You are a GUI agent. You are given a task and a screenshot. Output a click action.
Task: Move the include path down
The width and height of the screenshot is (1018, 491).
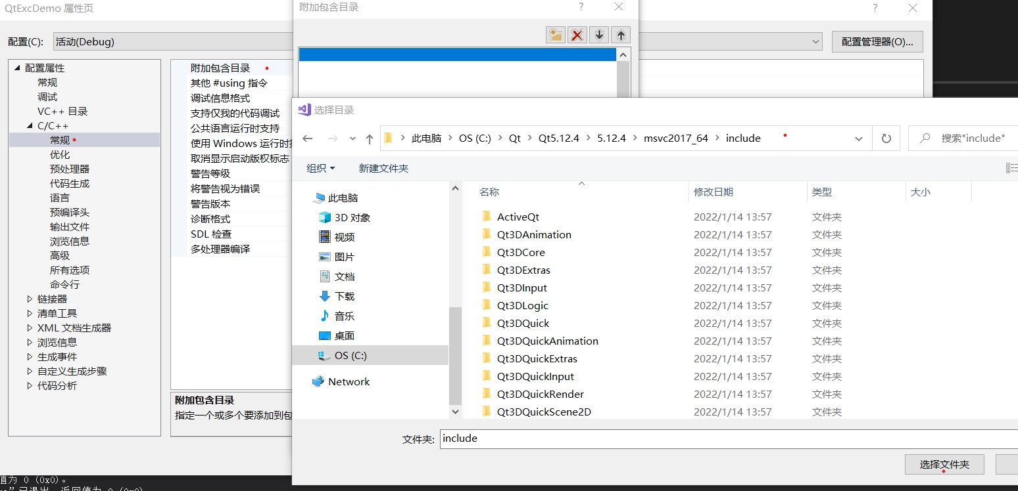click(599, 34)
